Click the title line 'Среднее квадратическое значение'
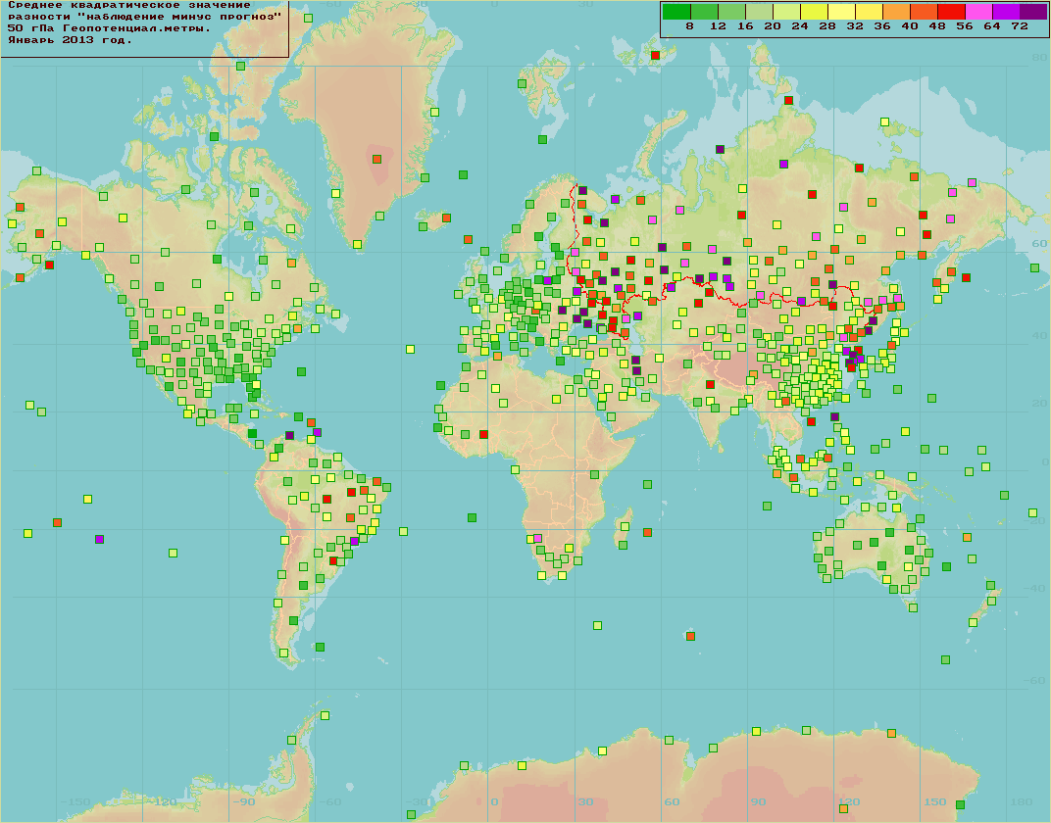Image resolution: width=1051 pixels, height=823 pixels. pos(128,5)
